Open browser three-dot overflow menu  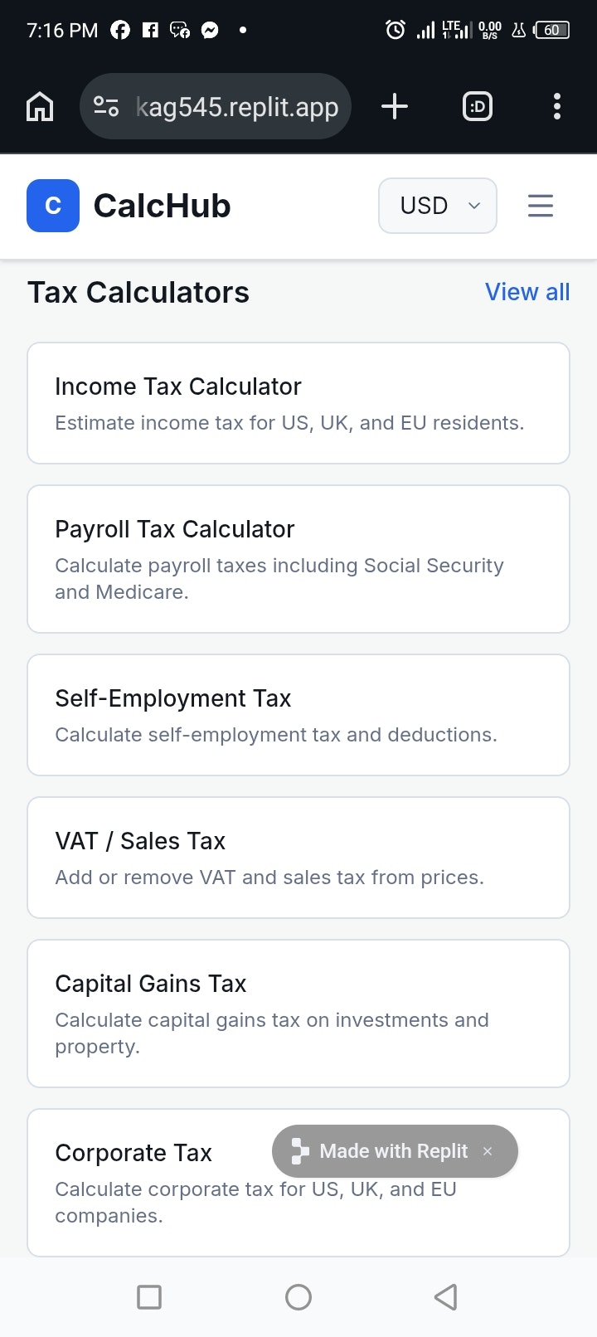click(556, 106)
